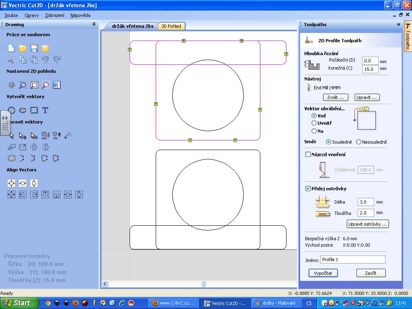Open the Zobrazení menu
Viewport: 412px width, 309px height.
[55, 15]
